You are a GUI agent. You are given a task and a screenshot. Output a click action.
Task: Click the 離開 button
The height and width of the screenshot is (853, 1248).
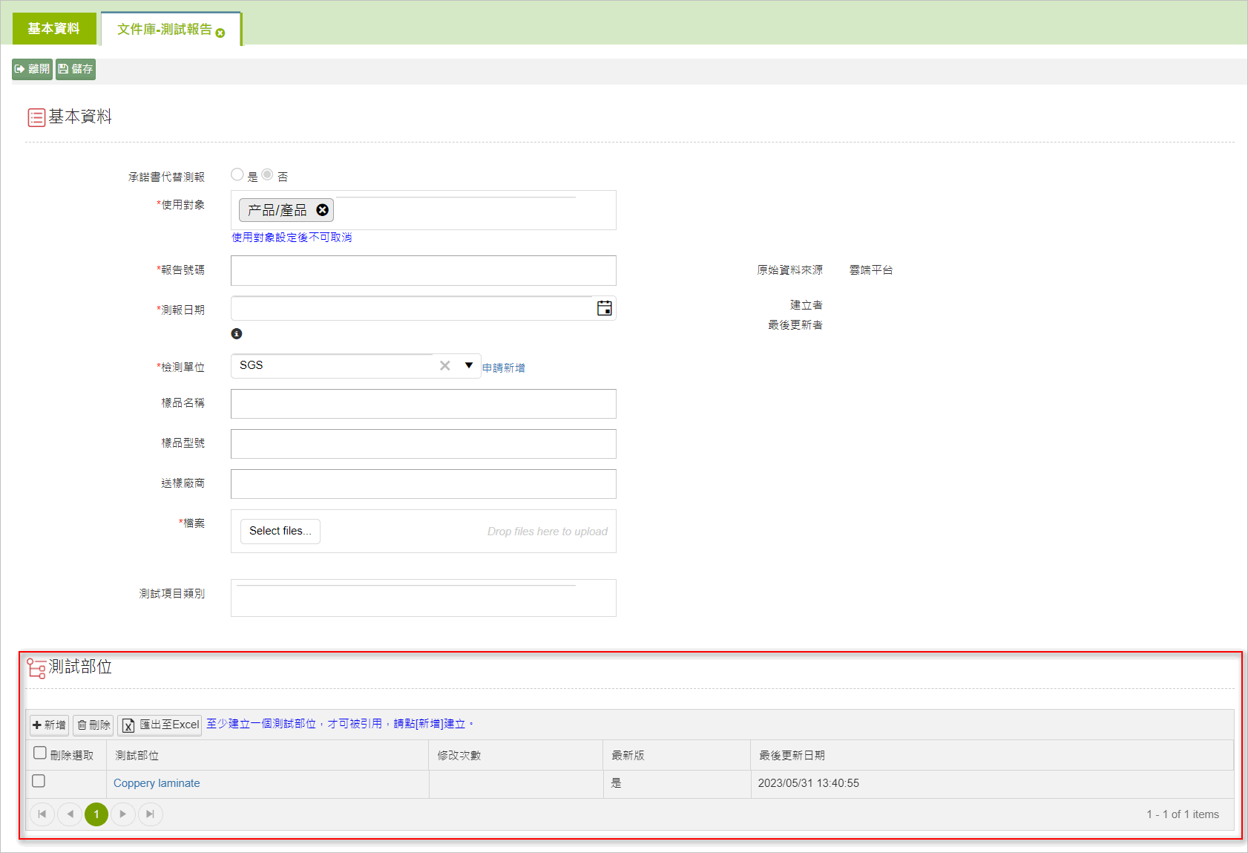tap(32, 69)
